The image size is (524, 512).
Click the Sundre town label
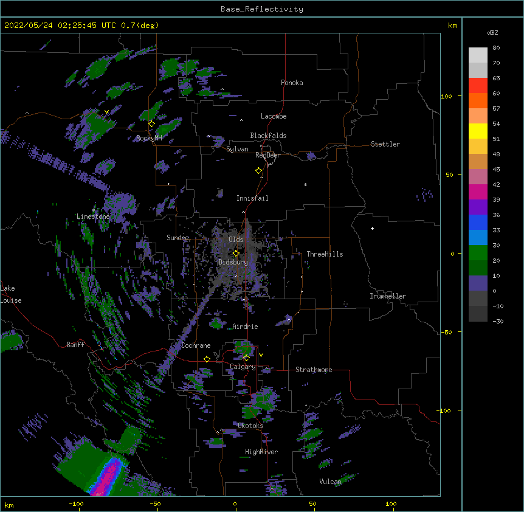point(178,238)
